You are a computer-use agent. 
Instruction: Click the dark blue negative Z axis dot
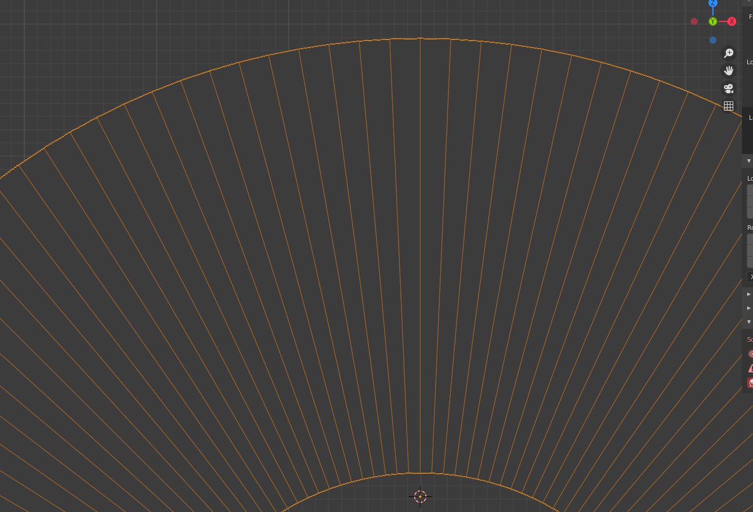click(x=713, y=40)
